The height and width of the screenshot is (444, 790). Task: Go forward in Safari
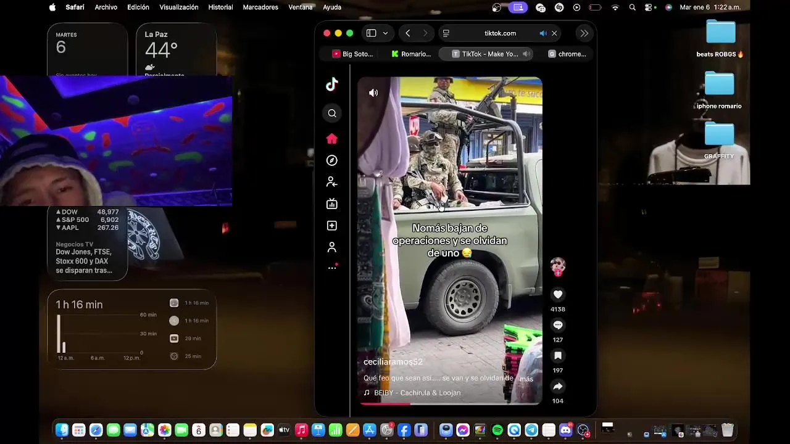coord(425,33)
